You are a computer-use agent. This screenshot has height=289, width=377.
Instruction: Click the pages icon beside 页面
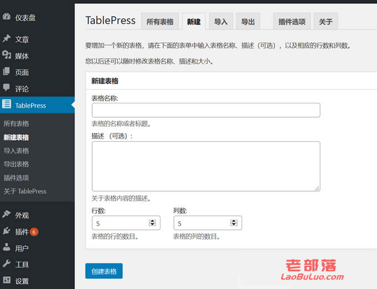(7, 72)
